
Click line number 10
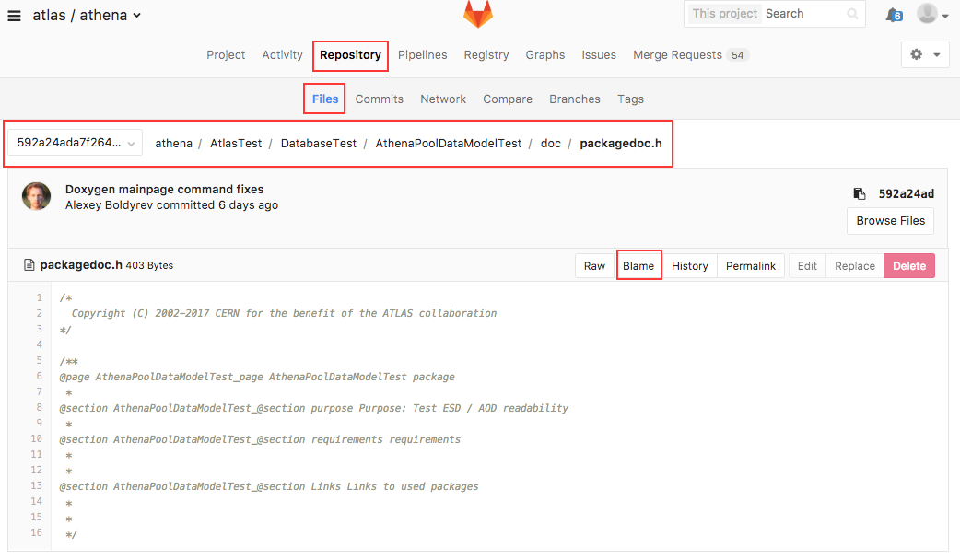point(37,438)
